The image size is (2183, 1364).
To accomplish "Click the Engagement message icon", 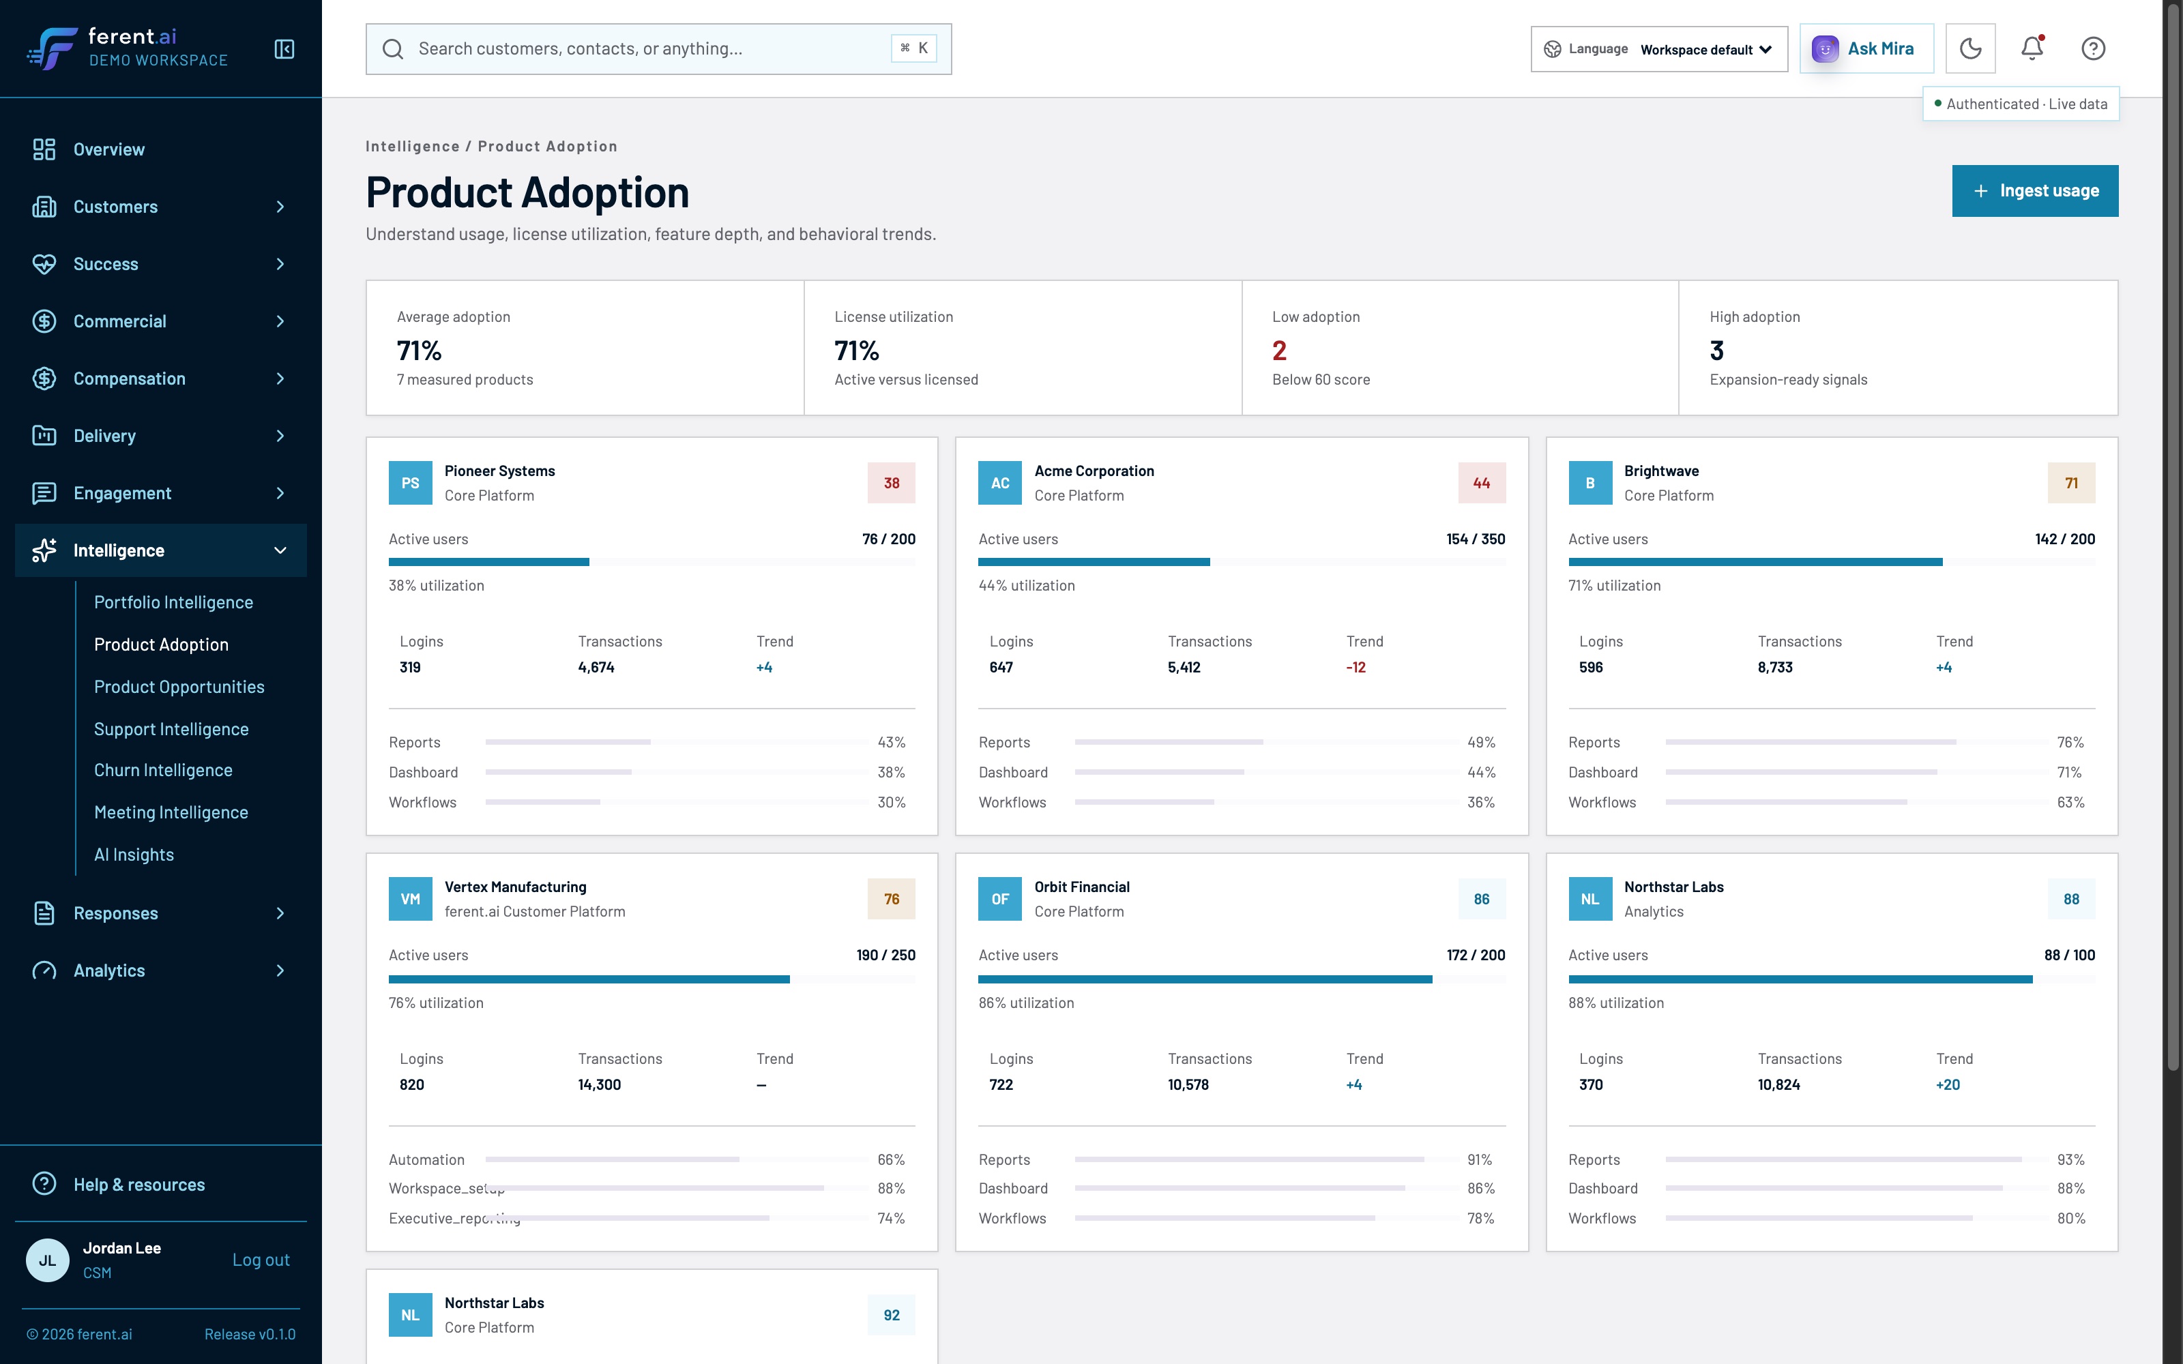I will 44,494.
